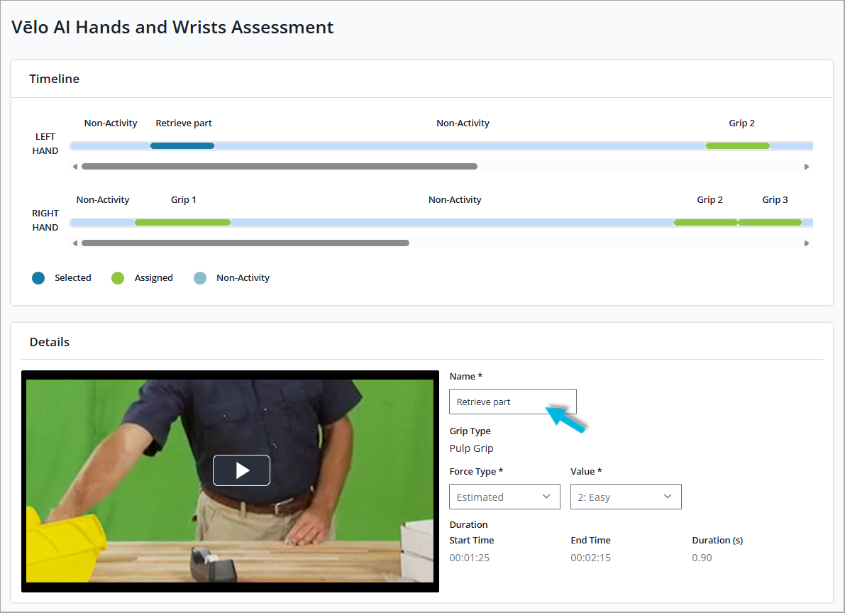Image resolution: width=845 pixels, height=613 pixels.
Task: Click left hand scrollbar left arrow
Action: [75, 167]
